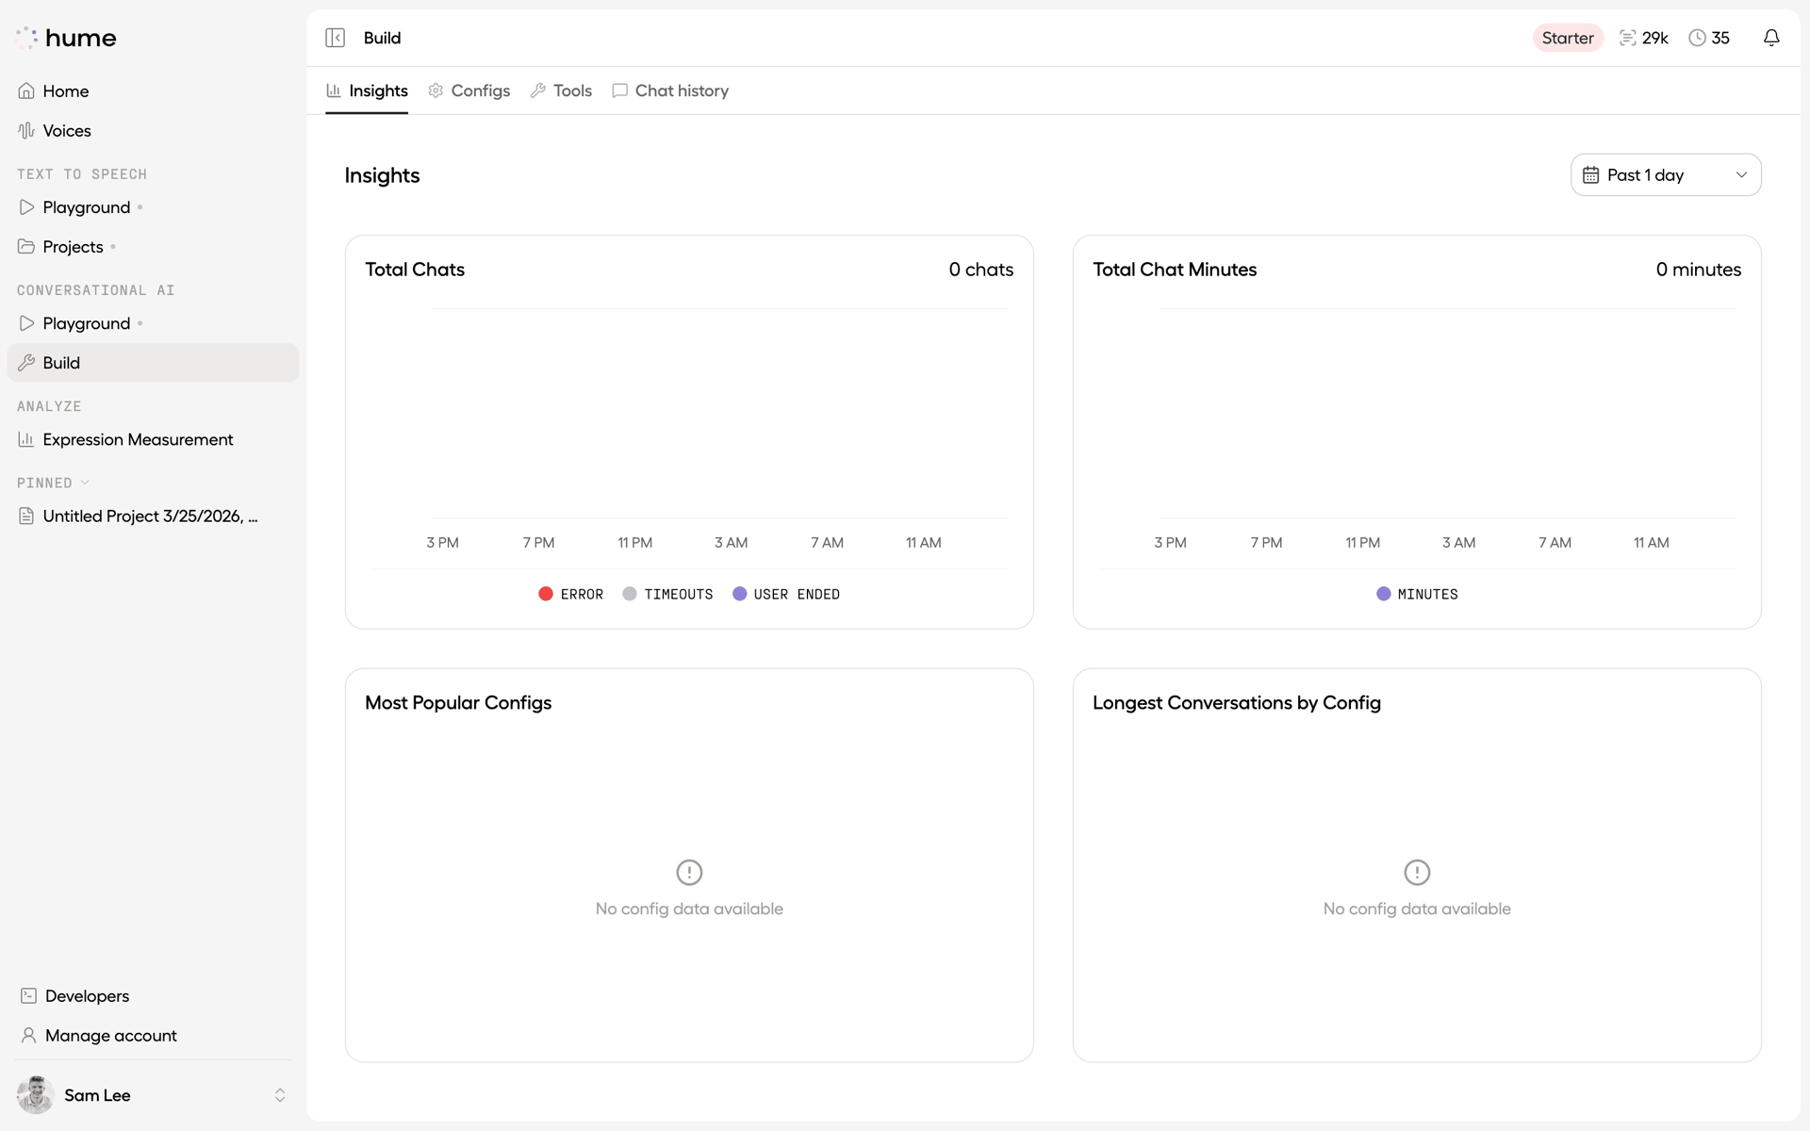The image size is (1810, 1131).
Task: Click info icon in Longest Conversations card
Action: point(1417,873)
